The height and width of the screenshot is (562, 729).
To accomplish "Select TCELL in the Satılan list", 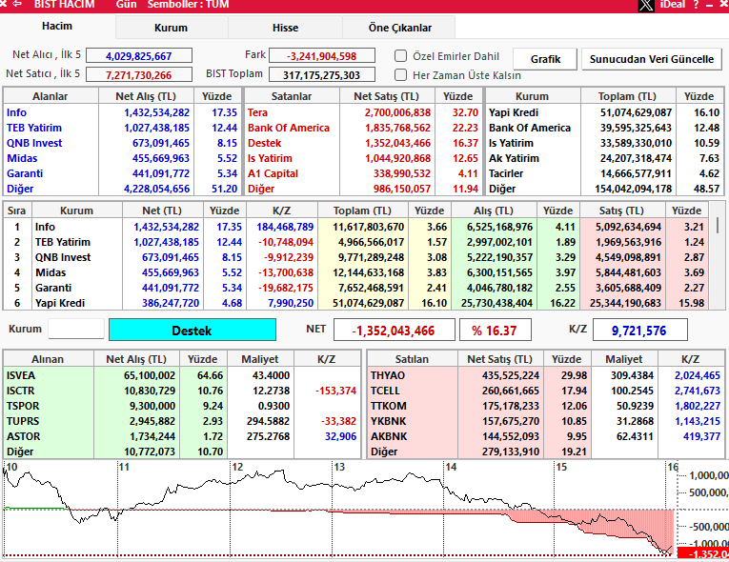I will [385, 391].
